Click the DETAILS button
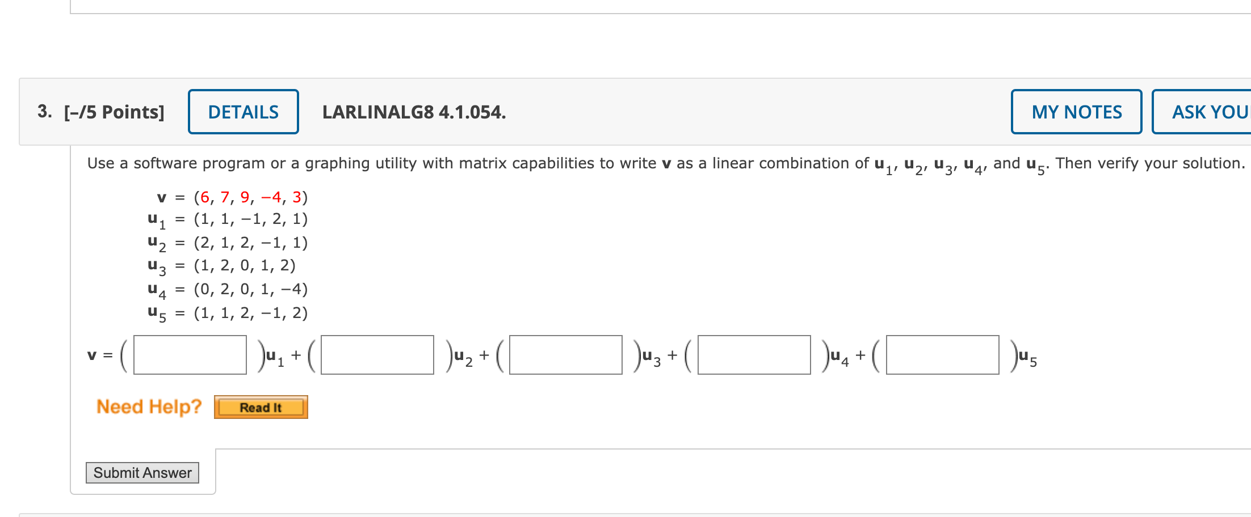Screen dimensions: 1251x517 pyautogui.click(x=243, y=112)
